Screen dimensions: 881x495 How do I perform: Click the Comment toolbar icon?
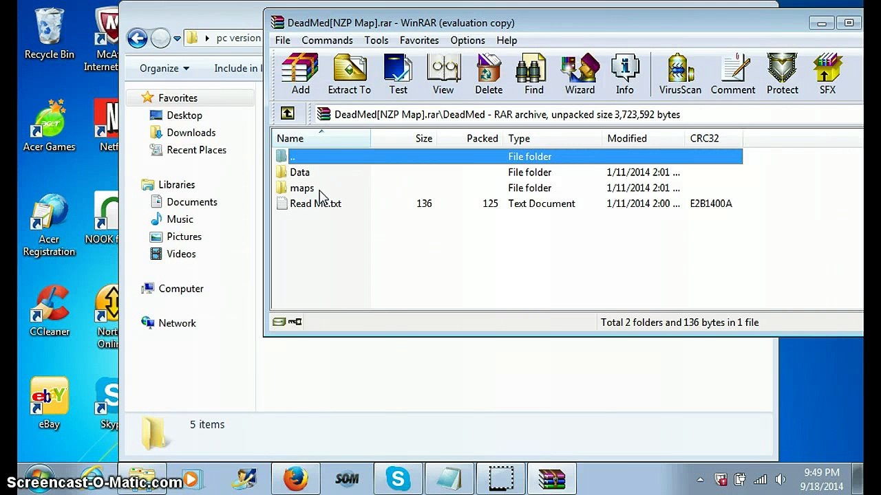[x=733, y=74]
